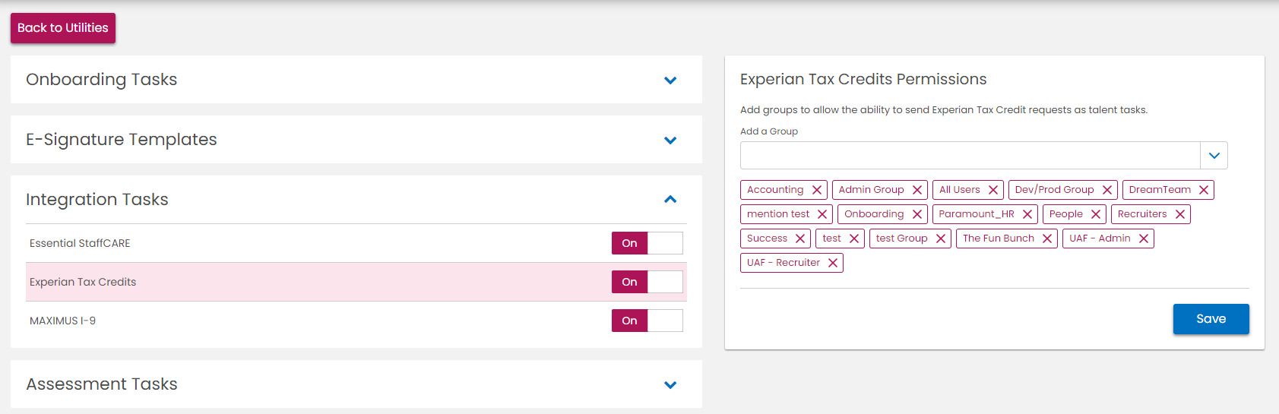Select the Experian Tax Credits row label
The image size is (1279, 414).
(83, 282)
